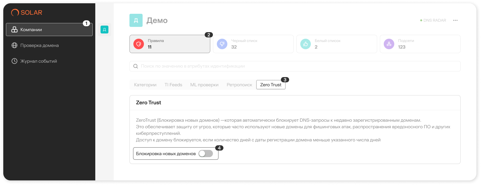Click the red shield Правила icon

[139, 44]
